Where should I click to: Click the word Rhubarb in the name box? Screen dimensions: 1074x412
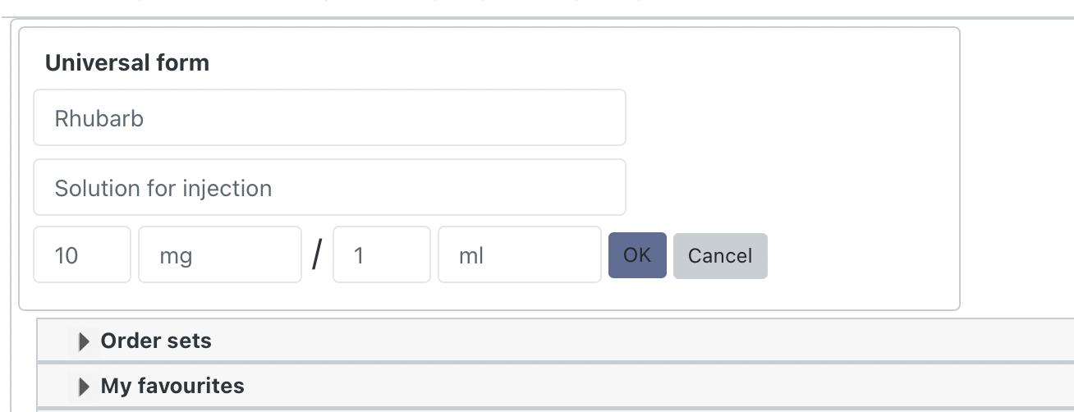99,119
